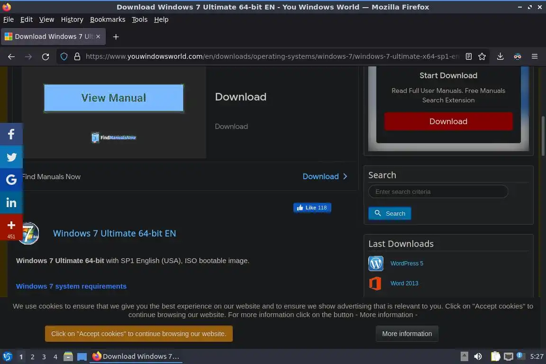This screenshot has width=546, height=364.
Task: Share on LinkedIn sidebar icon
Action: [x=11, y=202]
